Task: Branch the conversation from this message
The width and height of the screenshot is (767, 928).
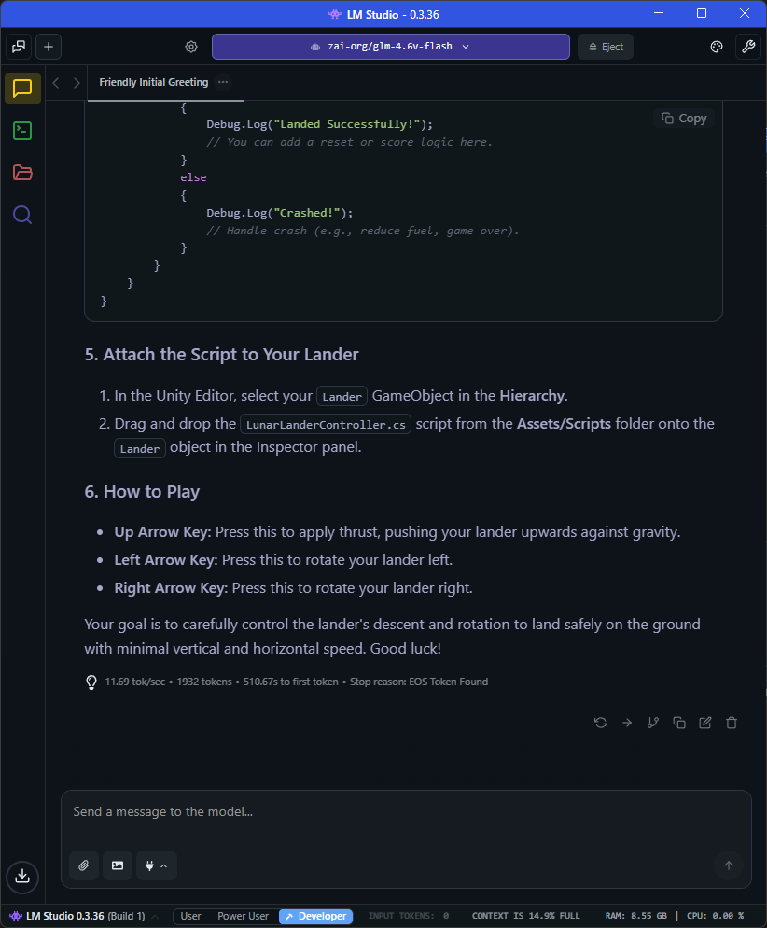Action: [x=653, y=723]
